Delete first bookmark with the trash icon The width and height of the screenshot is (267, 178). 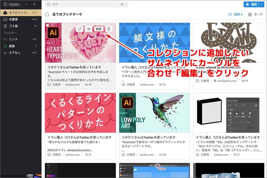pyautogui.click(x=109, y=29)
